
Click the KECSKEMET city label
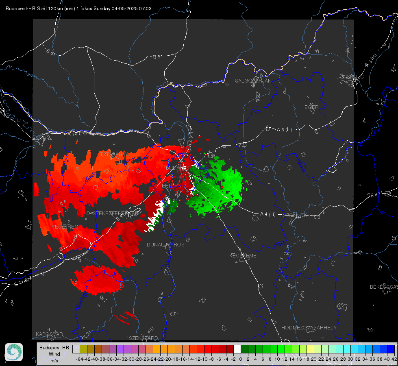(x=244, y=255)
